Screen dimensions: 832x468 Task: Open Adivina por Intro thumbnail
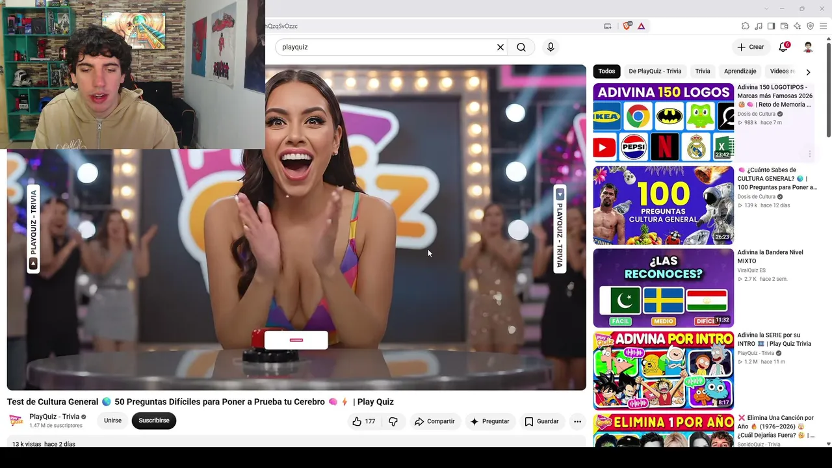663,370
